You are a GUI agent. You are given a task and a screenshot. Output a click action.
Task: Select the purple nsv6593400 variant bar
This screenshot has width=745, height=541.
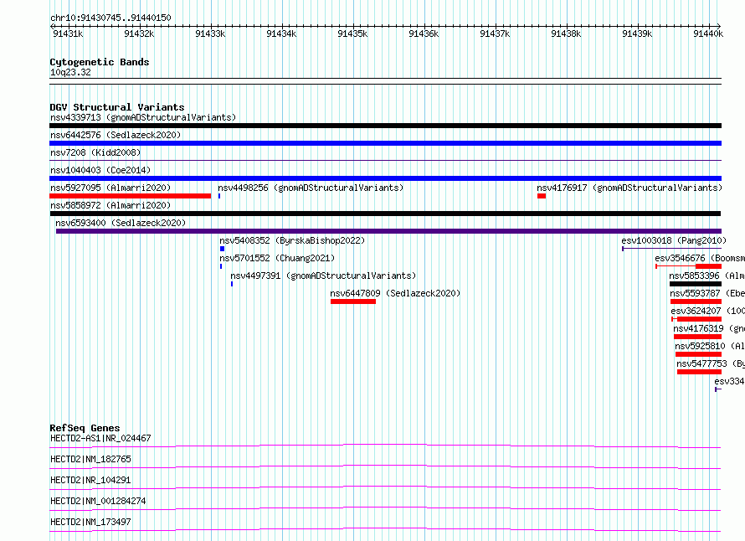point(388,231)
